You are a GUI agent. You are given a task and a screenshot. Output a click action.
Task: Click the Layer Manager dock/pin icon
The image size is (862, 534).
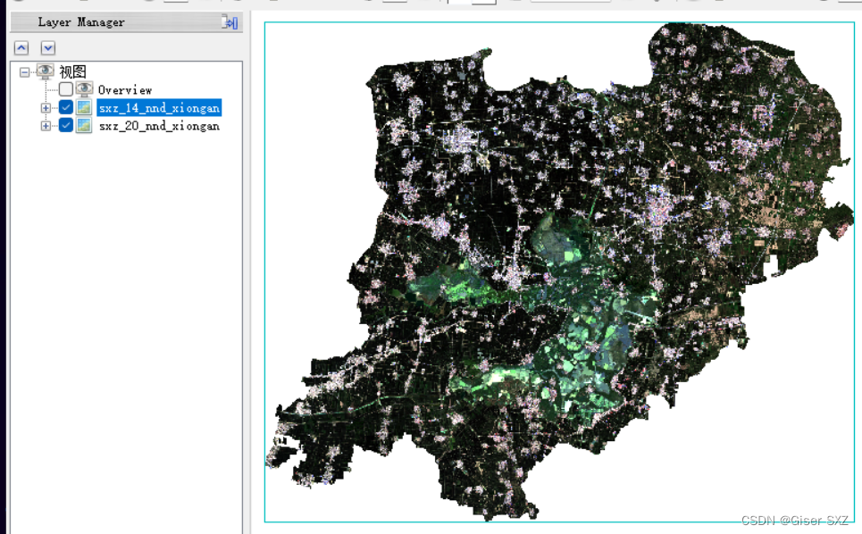pos(230,22)
